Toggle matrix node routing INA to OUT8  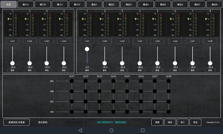[168, 81]
